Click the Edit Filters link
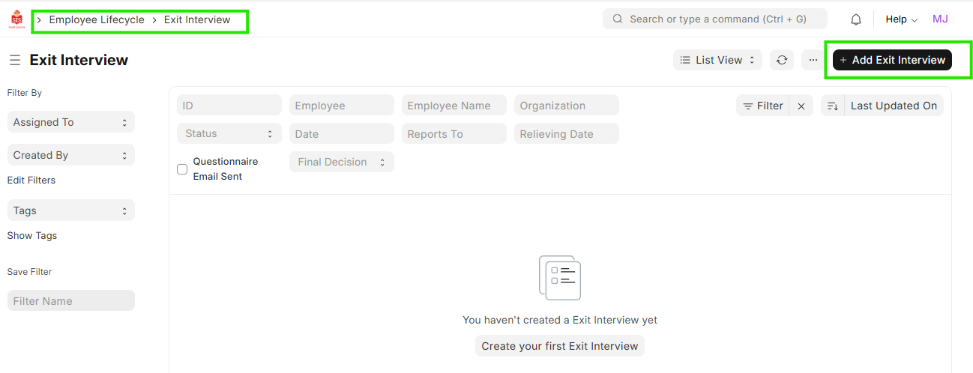 coord(31,181)
